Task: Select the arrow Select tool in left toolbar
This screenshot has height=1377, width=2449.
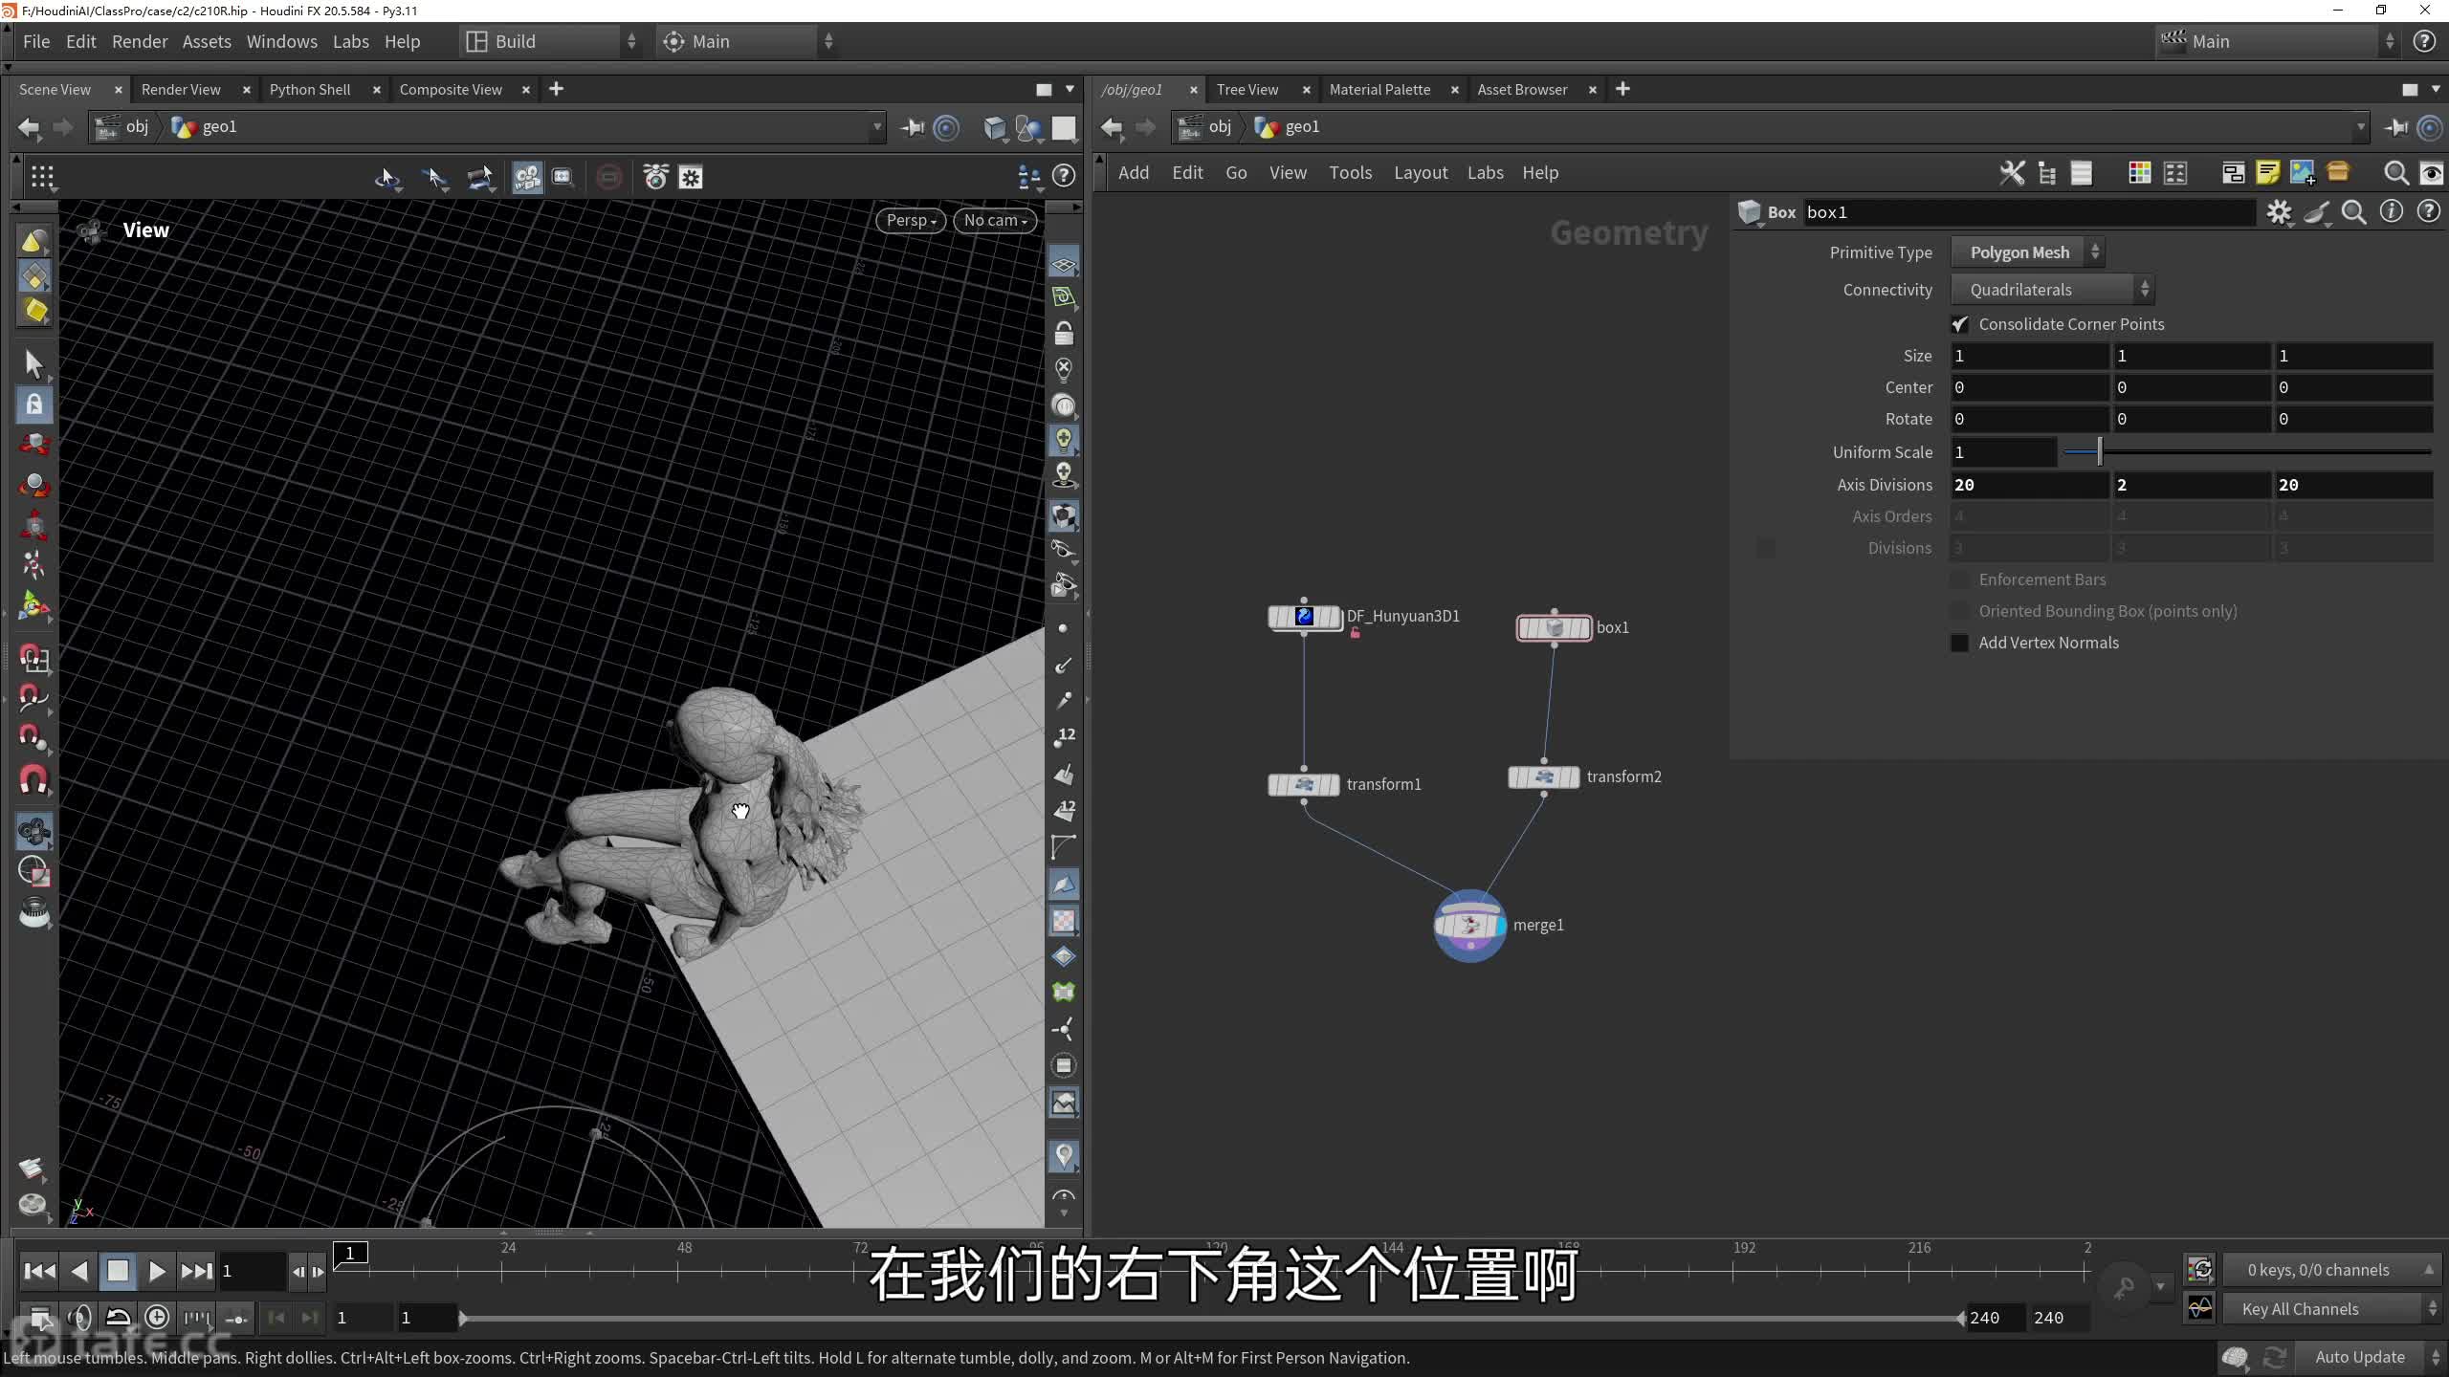Action: point(34,364)
